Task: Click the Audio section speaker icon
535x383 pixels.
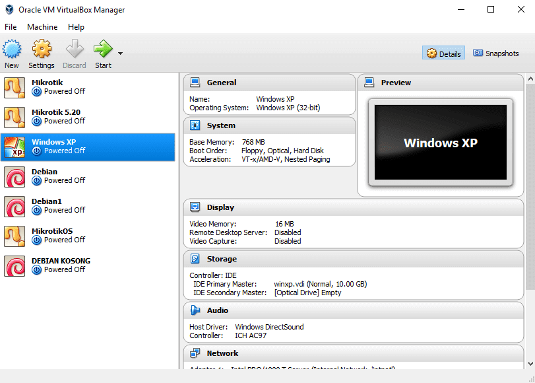Action: [x=195, y=310]
